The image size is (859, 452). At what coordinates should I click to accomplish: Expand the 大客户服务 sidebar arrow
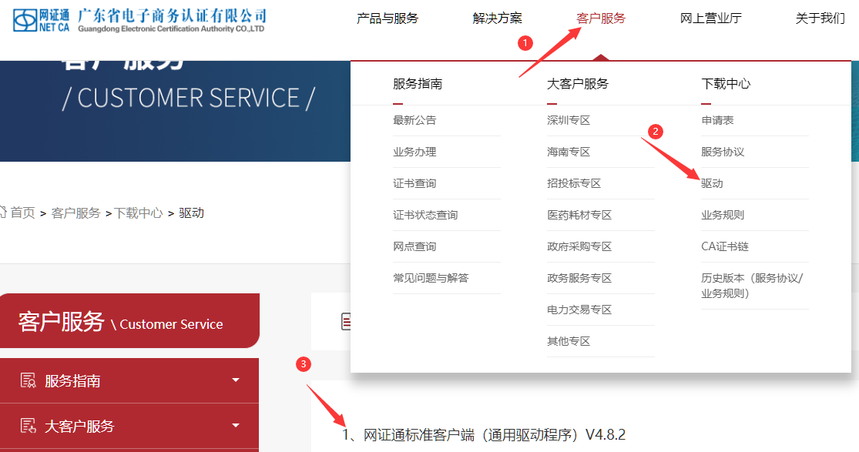[236, 426]
